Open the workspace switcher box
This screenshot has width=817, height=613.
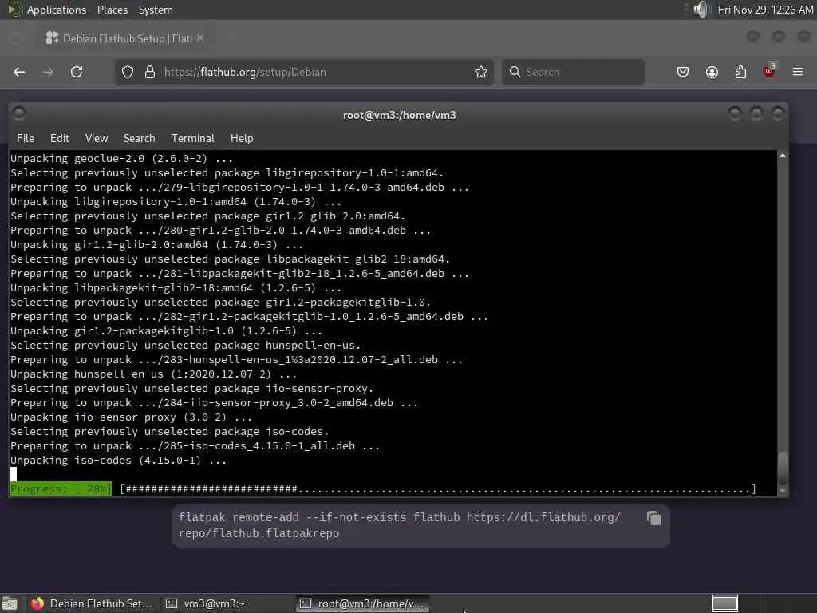[724, 603]
